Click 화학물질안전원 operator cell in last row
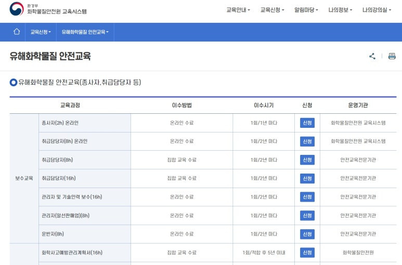The height and width of the screenshot is (265, 402). coord(358,253)
